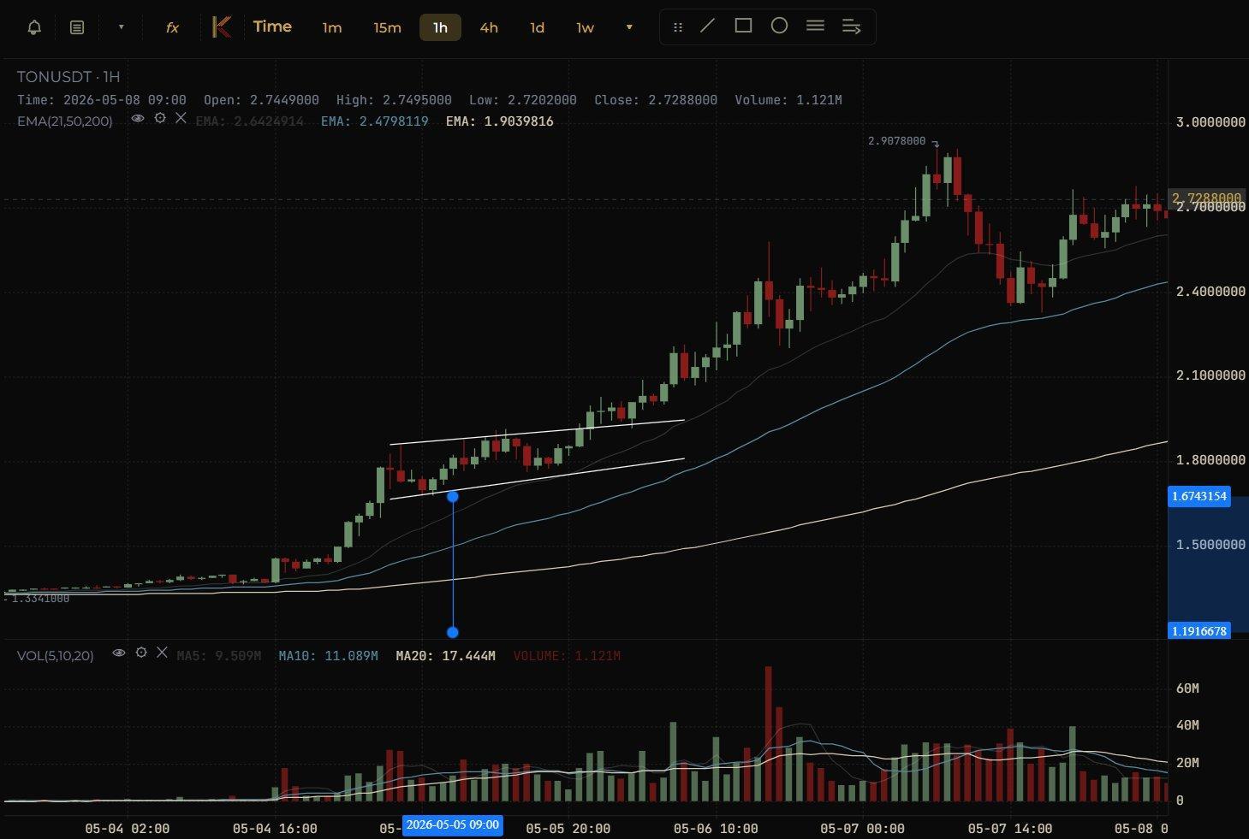Click the MA10: 11.089M volume value
The width and height of the screenshot is (1249, 839).
(328, 656)
